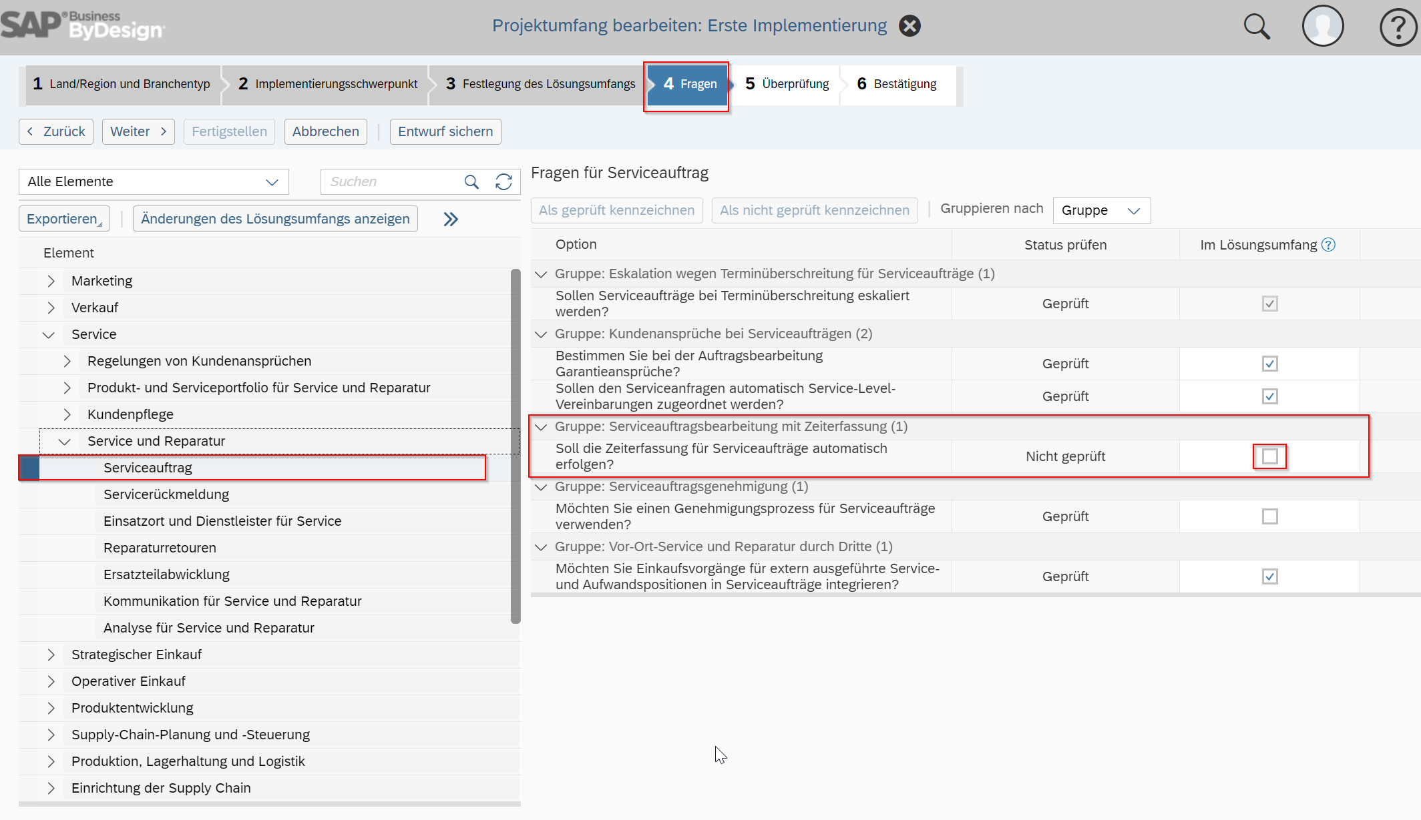Click the refresh icon next to search field
The height and width of the screenshot is (820, 1421).
point(503,181)
